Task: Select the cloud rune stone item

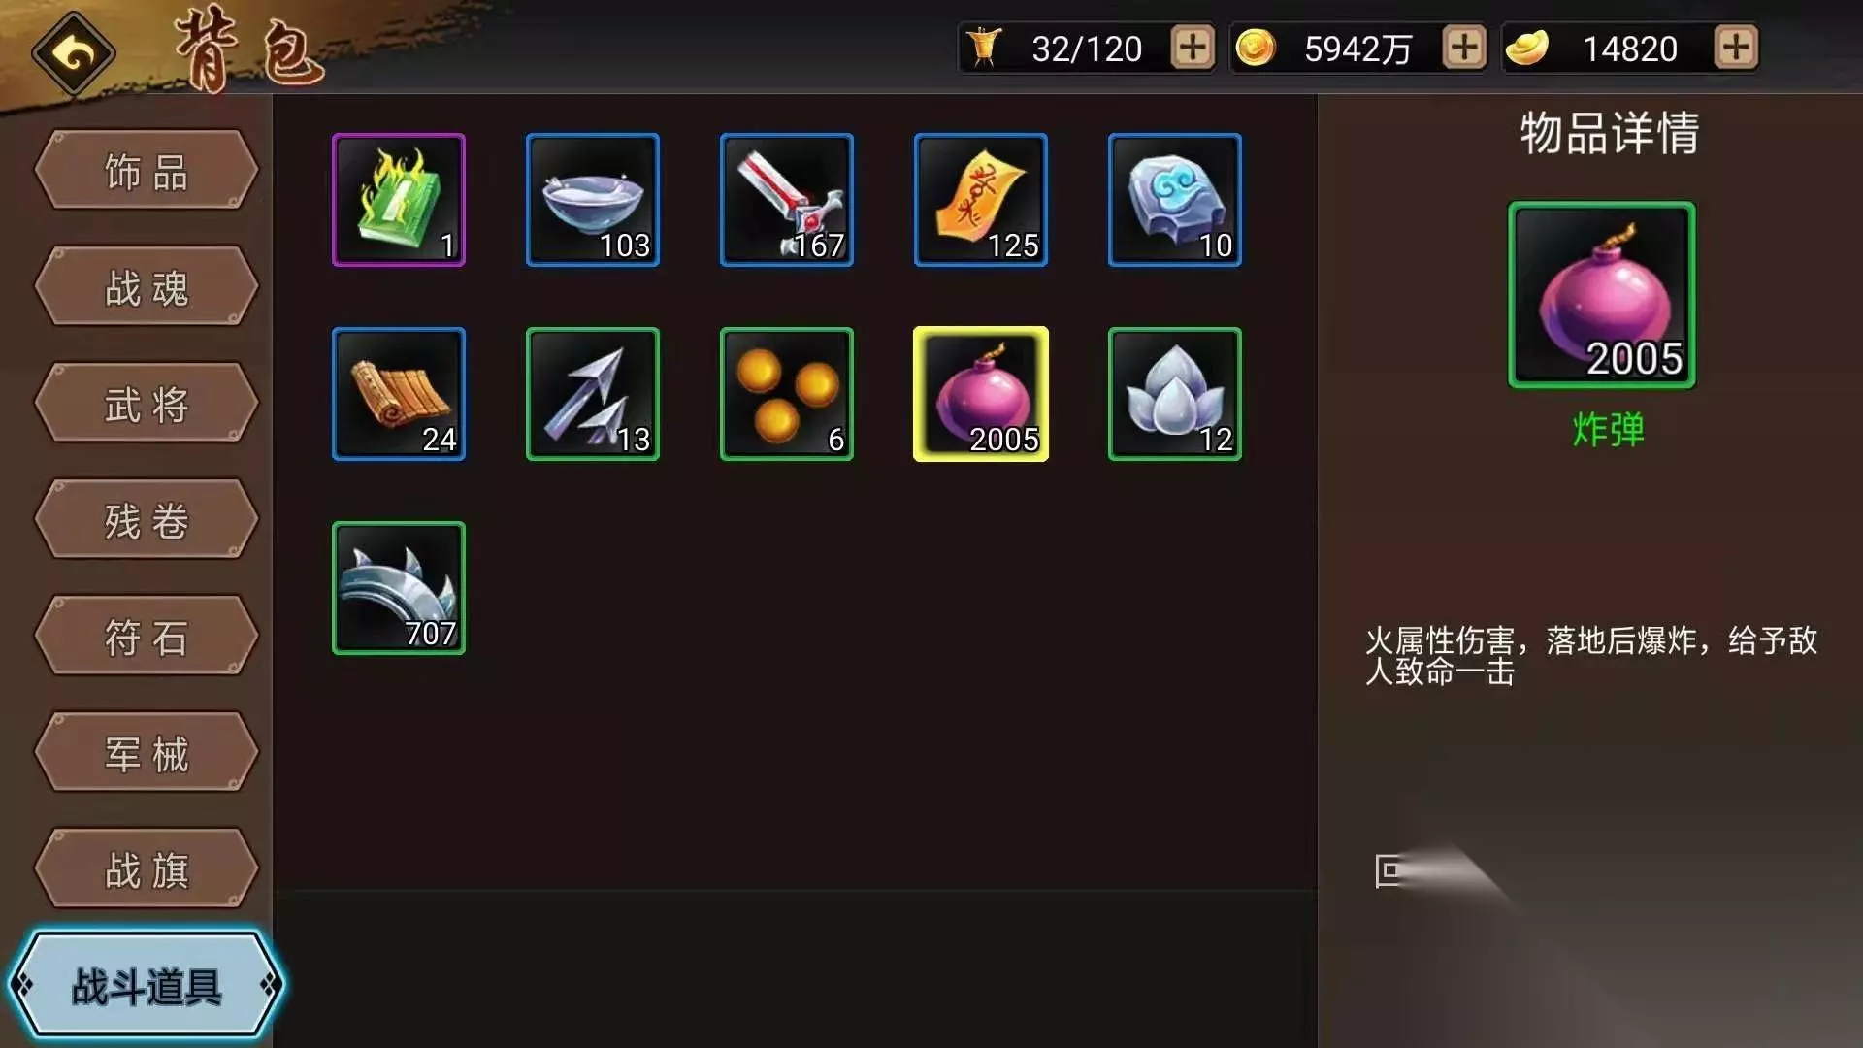Action: [1175, 200]
